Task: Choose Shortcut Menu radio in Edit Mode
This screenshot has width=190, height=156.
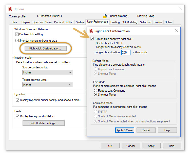Action: click(96, 95)
